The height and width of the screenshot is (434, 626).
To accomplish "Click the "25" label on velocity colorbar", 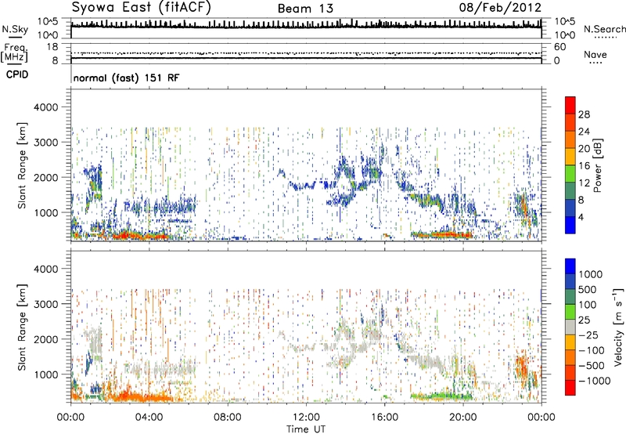I will [585, 320].
